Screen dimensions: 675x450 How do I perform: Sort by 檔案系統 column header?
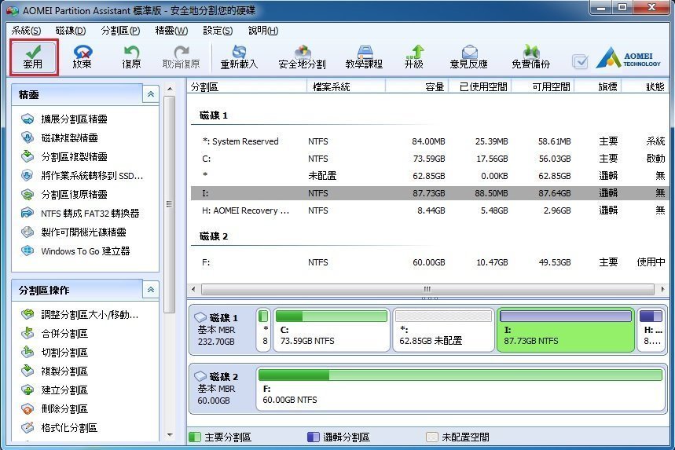click(x=346, y=87)
